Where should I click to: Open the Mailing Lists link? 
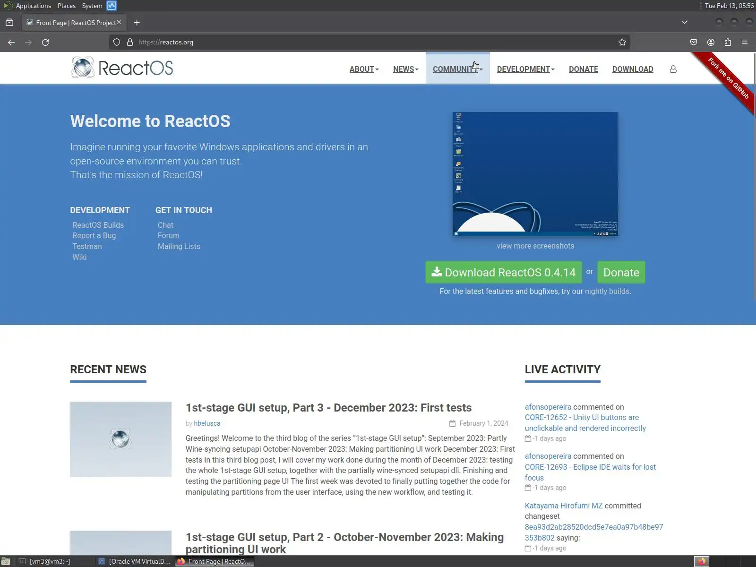[179, 246]
